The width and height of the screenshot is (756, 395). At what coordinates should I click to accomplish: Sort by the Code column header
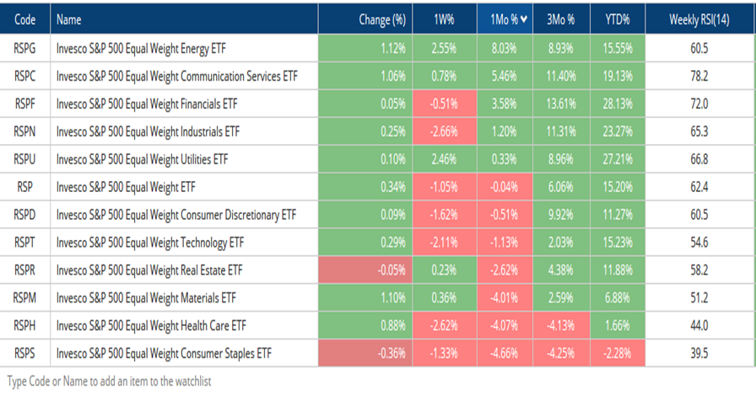coord(24,20)
